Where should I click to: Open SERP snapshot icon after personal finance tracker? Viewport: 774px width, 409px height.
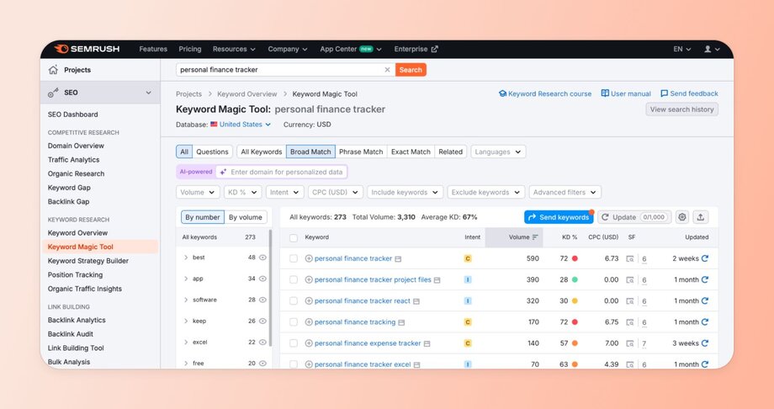tap(398, 259)
